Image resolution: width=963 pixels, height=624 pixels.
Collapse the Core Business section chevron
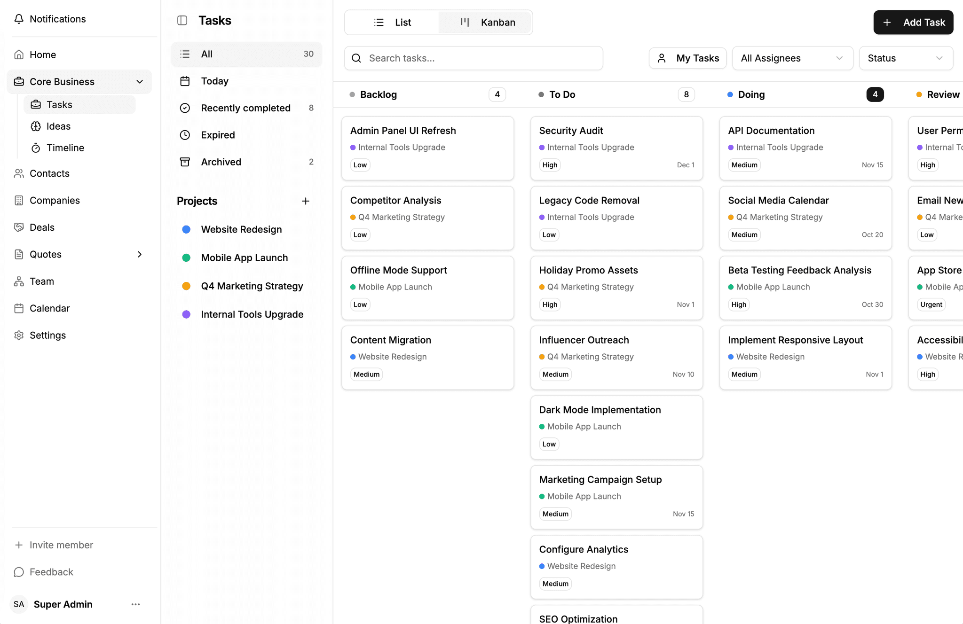[140, 82]
